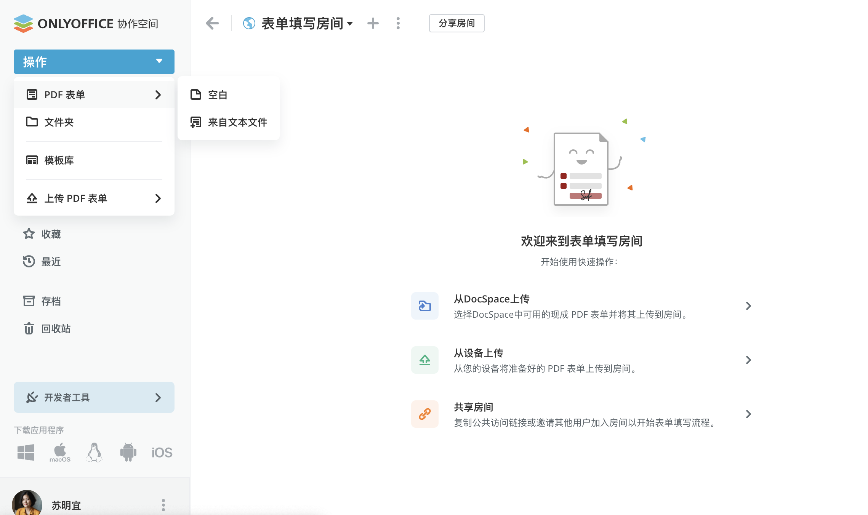Click the green 从设备上传 upload icon
Image resolution: width=868 pixels, height=515 pixels.
pyautogui.click(x=425, y=360)
